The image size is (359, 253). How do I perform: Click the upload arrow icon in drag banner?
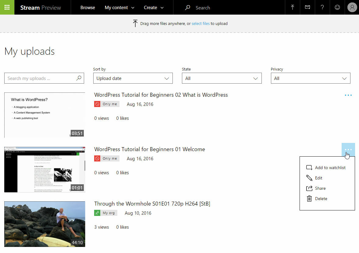tap(135, 23)
